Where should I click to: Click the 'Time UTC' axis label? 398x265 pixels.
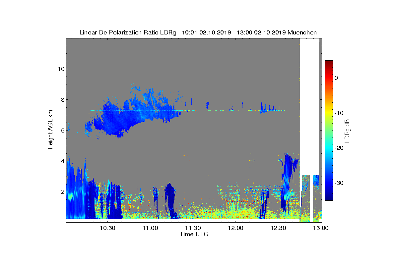[194, 234]
